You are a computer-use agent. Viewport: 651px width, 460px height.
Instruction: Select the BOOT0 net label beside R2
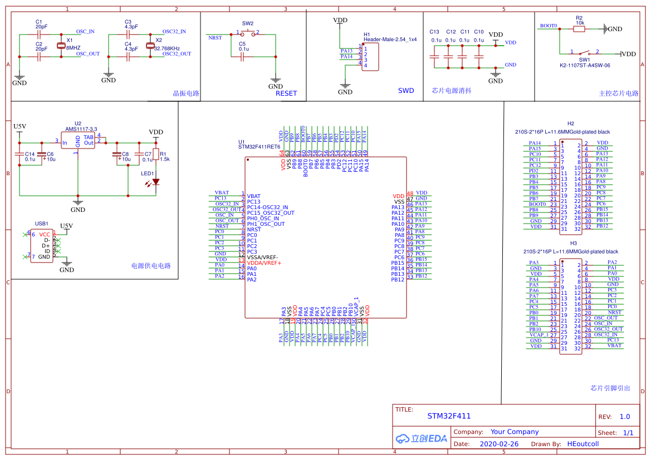[549, 26]
